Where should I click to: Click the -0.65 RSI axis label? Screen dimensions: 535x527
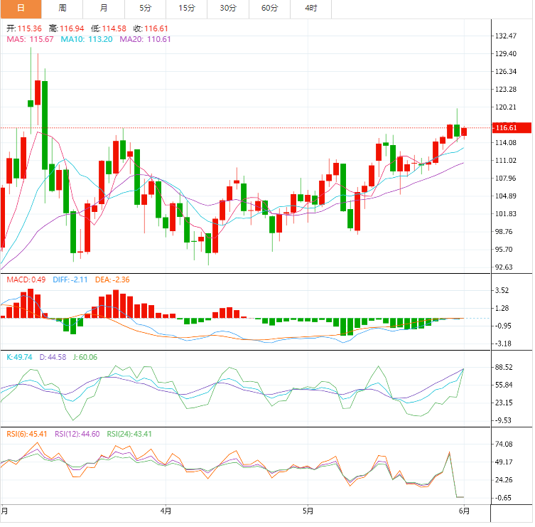[503, 498]
